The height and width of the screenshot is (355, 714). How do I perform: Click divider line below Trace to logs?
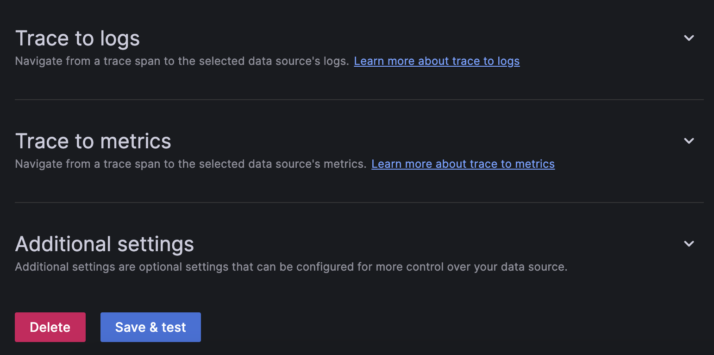pyautogui.click(x=359, y=100)
